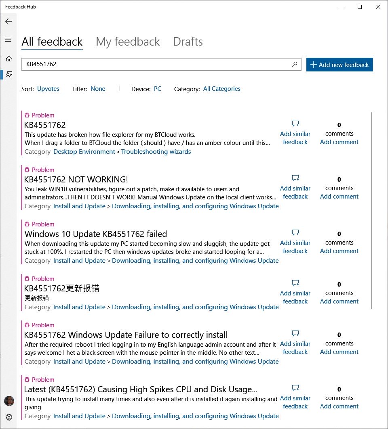Viewport: 388px width, 429px height.
Task: Click similar feedback icon for Update failed post
Action: click(295, 232)
